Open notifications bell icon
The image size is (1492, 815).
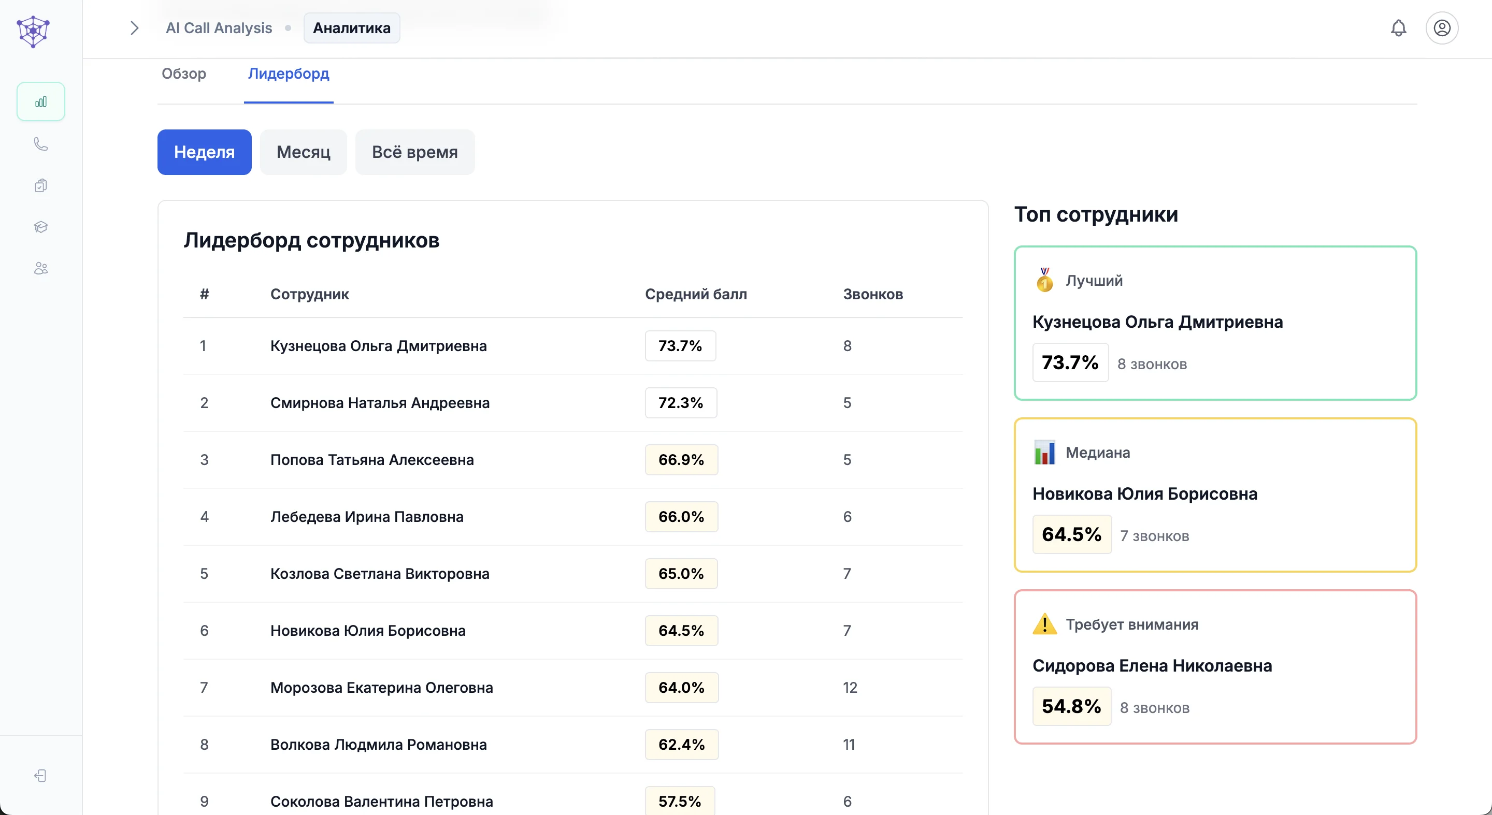click(1398, 28)
